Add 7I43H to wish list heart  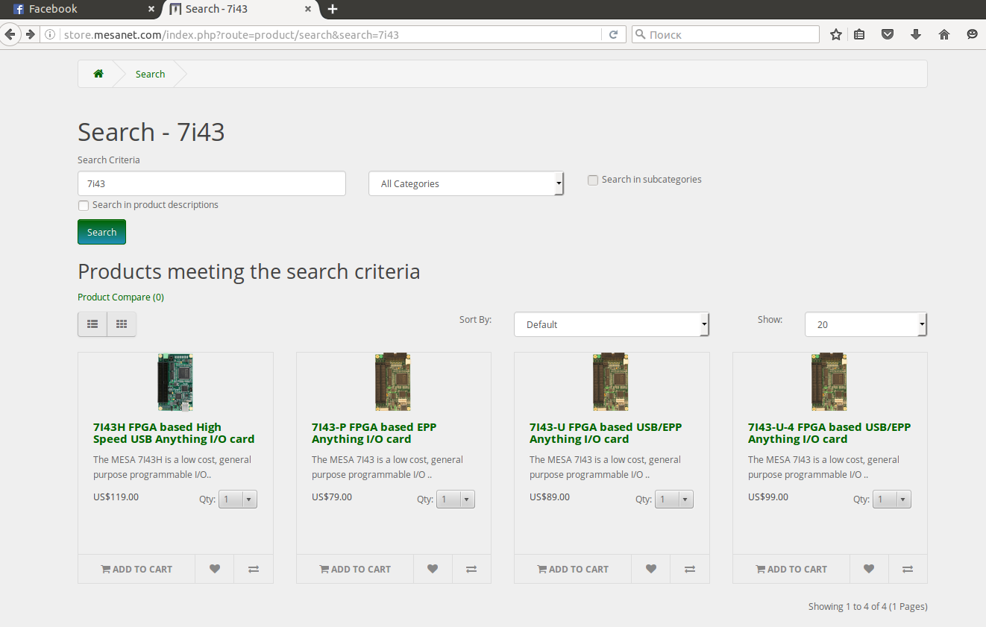coord(215,569)
